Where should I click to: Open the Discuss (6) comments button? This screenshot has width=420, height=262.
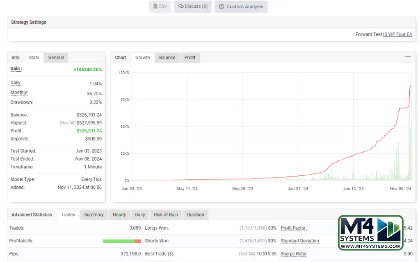coord(193,7)
